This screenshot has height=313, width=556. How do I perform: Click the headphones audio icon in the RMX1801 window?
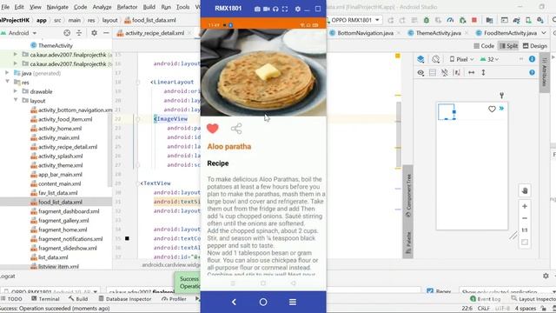(x=275, y=9)
